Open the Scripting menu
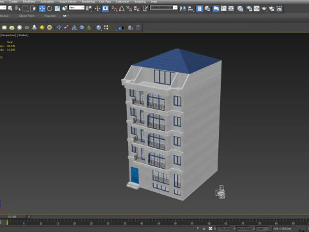309x232 pixels. click(x=140, y=1)
